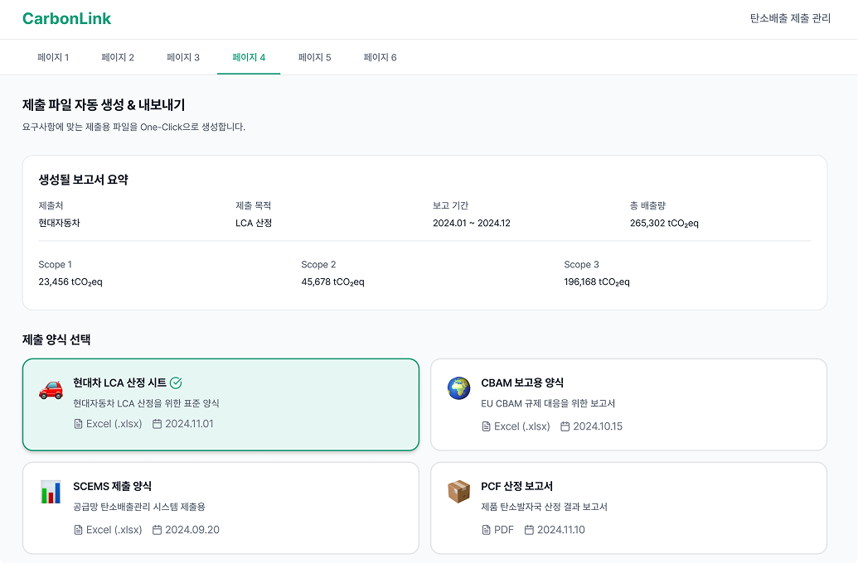The width and height of the screenshot is (858, 563).
Task: Click the package icon on PCF 산정 보고서 card
Action: click(458, 492)
